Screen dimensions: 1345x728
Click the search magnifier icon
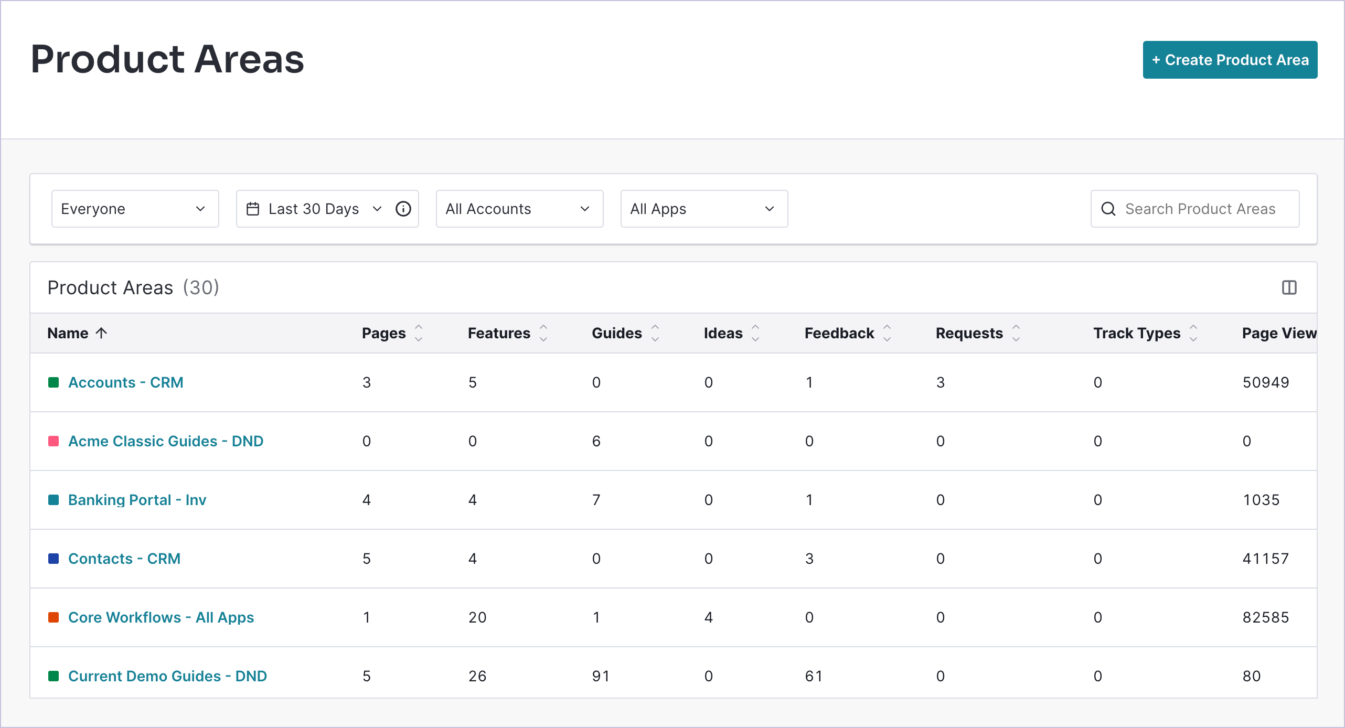click(1108, 209)
